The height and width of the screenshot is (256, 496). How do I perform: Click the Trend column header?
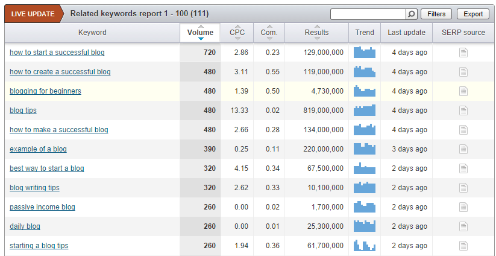[365, 33]
